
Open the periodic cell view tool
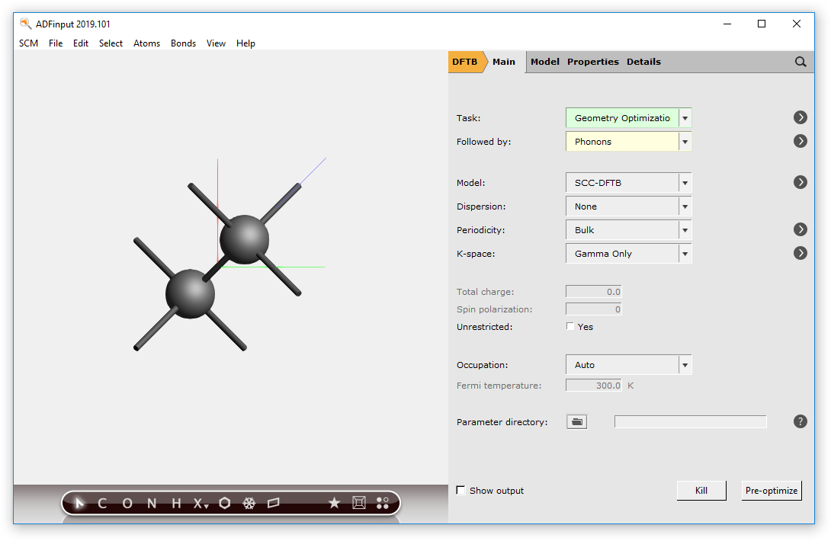(x=359, y=503)
